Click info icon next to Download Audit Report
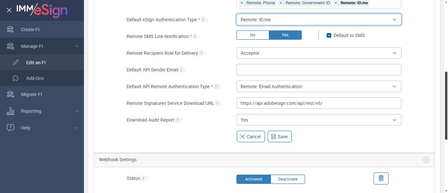448x193 pixels. click(177, 120)
